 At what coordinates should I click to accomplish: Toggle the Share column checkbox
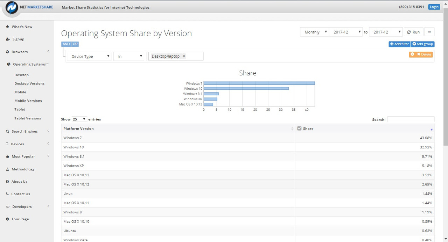(x=299, y=129)
